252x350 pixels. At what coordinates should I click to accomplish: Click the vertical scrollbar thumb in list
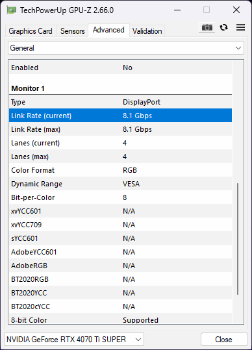pos(238,239)
